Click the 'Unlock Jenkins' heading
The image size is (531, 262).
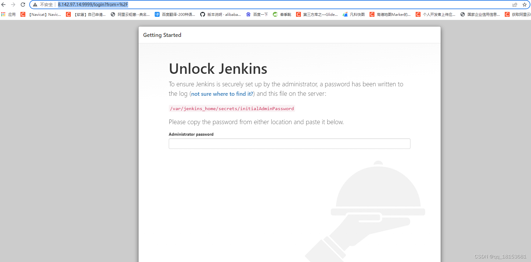pos(218,69)
